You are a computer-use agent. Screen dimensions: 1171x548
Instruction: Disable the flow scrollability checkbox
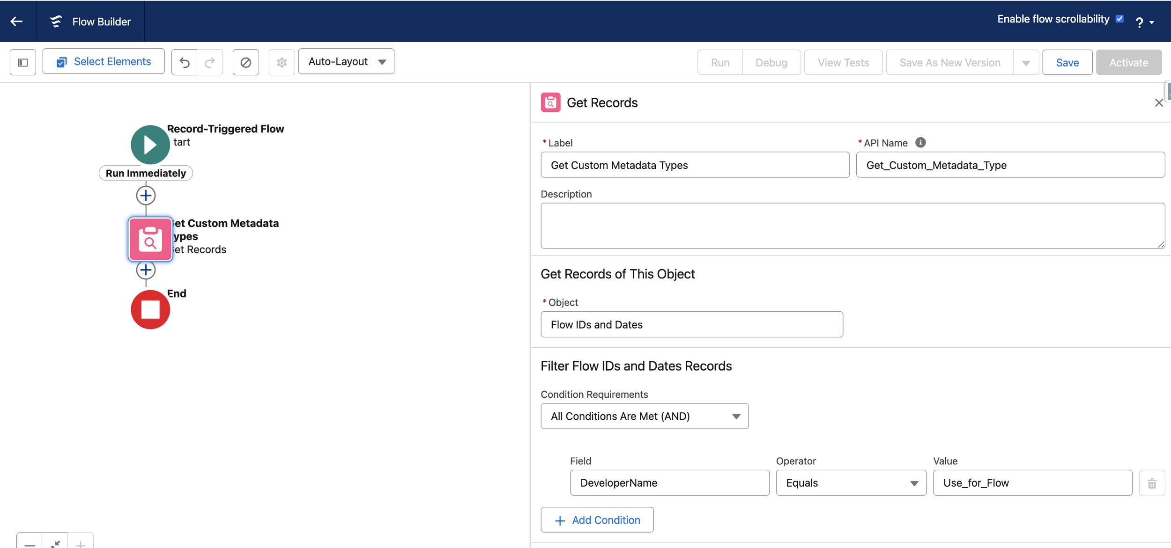coord(1119,19)
